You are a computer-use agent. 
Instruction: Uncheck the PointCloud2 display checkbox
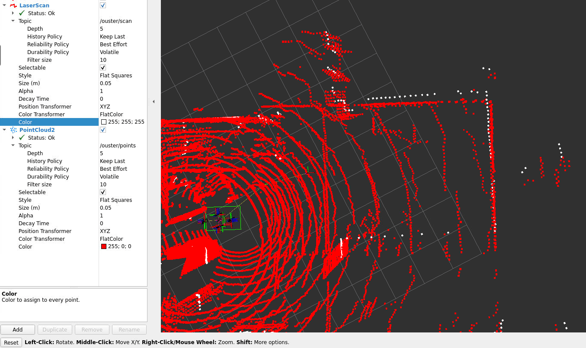[x=103, y=130]
